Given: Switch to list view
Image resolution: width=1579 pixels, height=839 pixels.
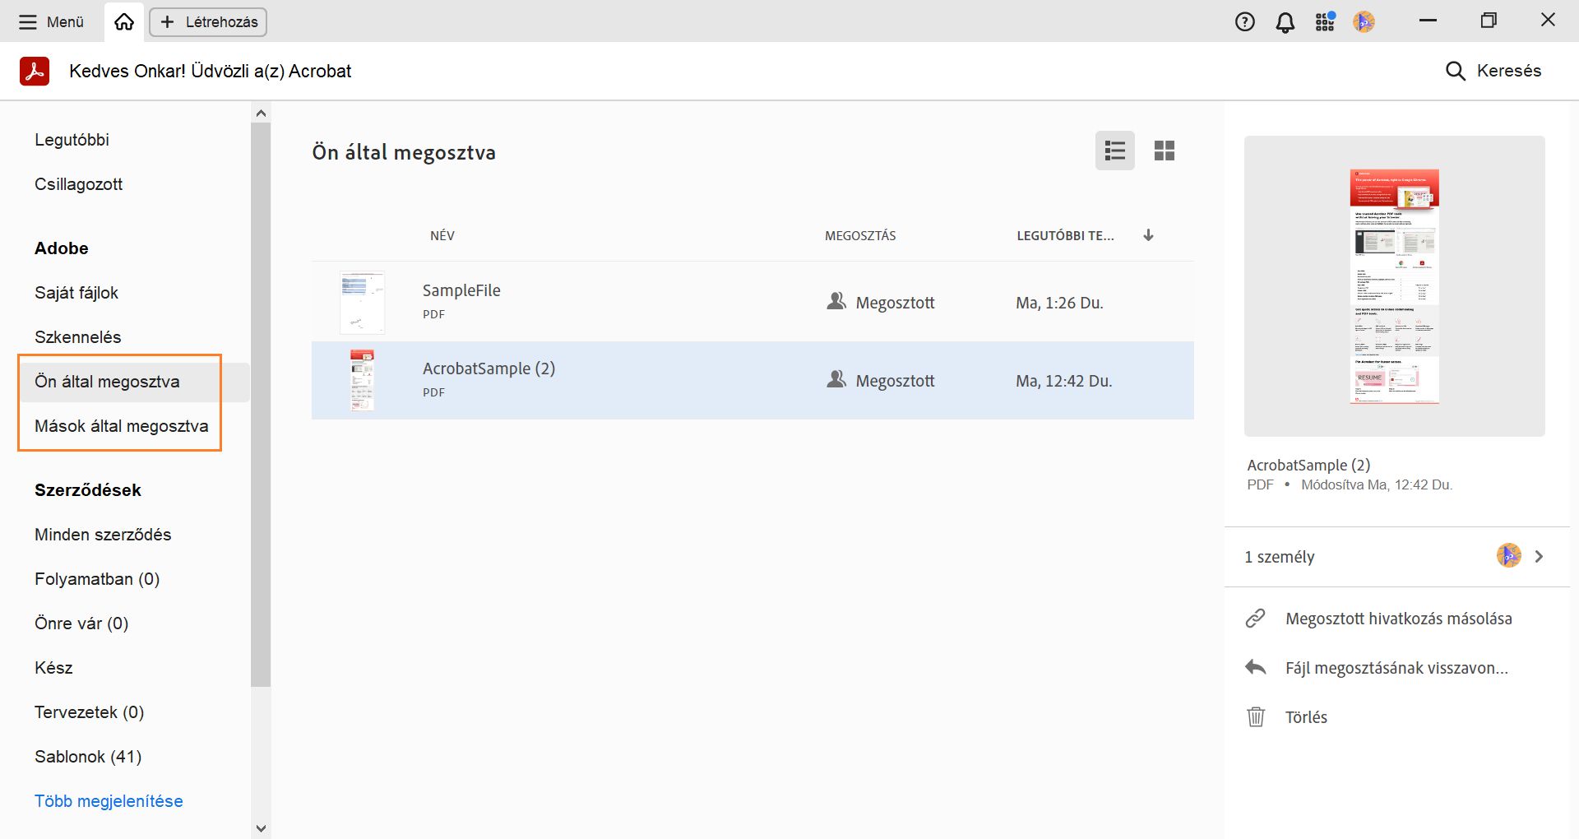Looking at the screenshot, I should click(1114, 151).
